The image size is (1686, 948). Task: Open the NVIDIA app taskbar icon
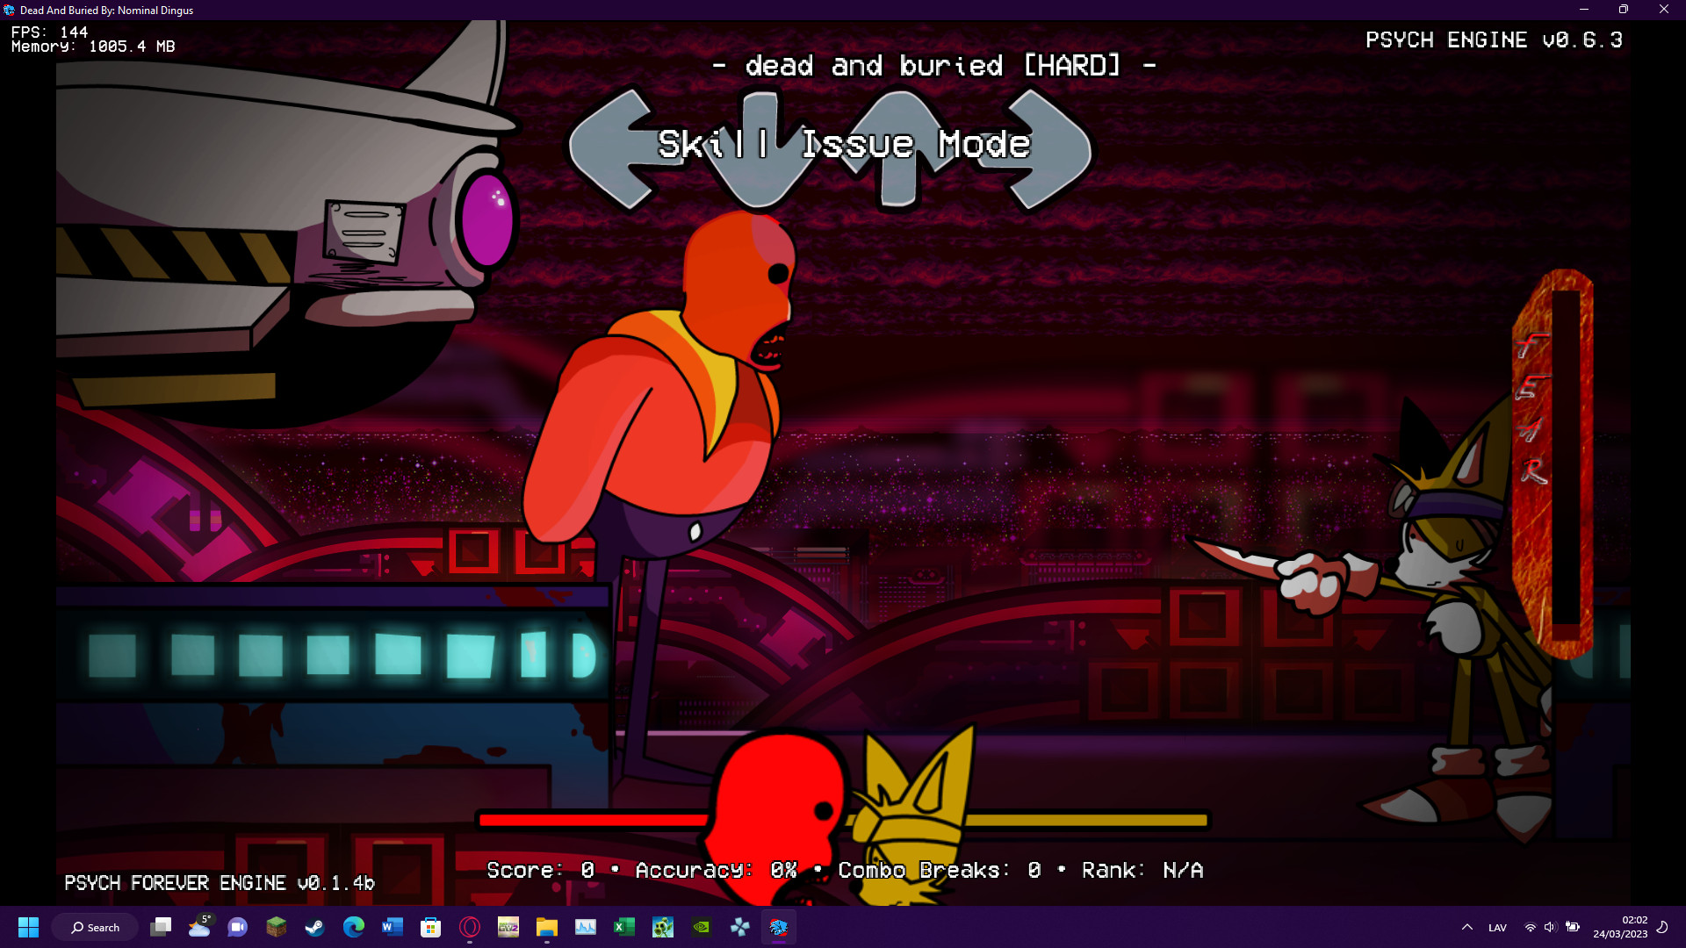coord(702,927)
